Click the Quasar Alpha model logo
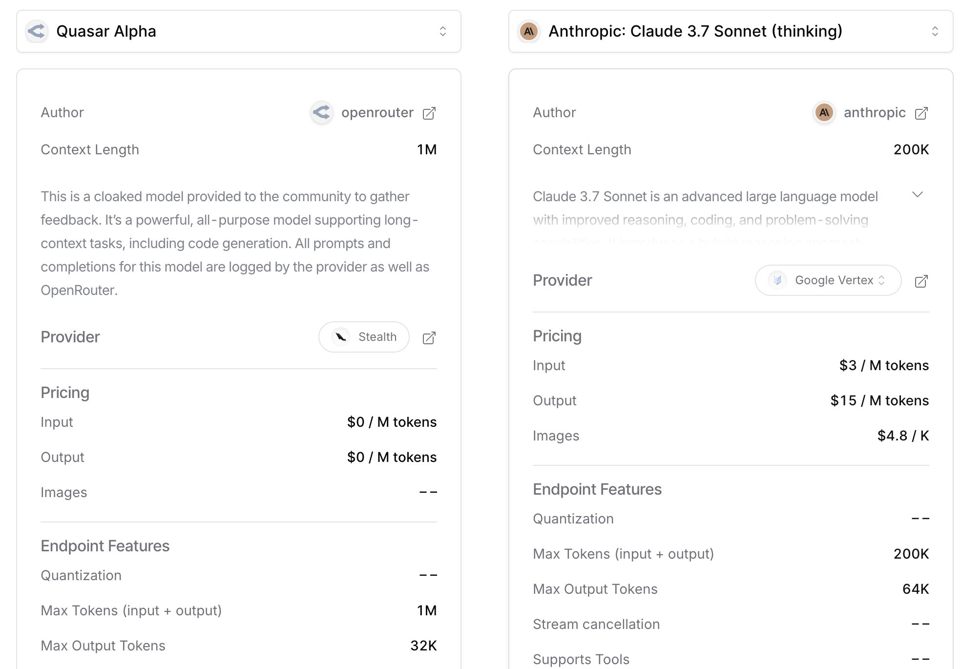Viewport: 962px width, 669px height. click(37, 31)
